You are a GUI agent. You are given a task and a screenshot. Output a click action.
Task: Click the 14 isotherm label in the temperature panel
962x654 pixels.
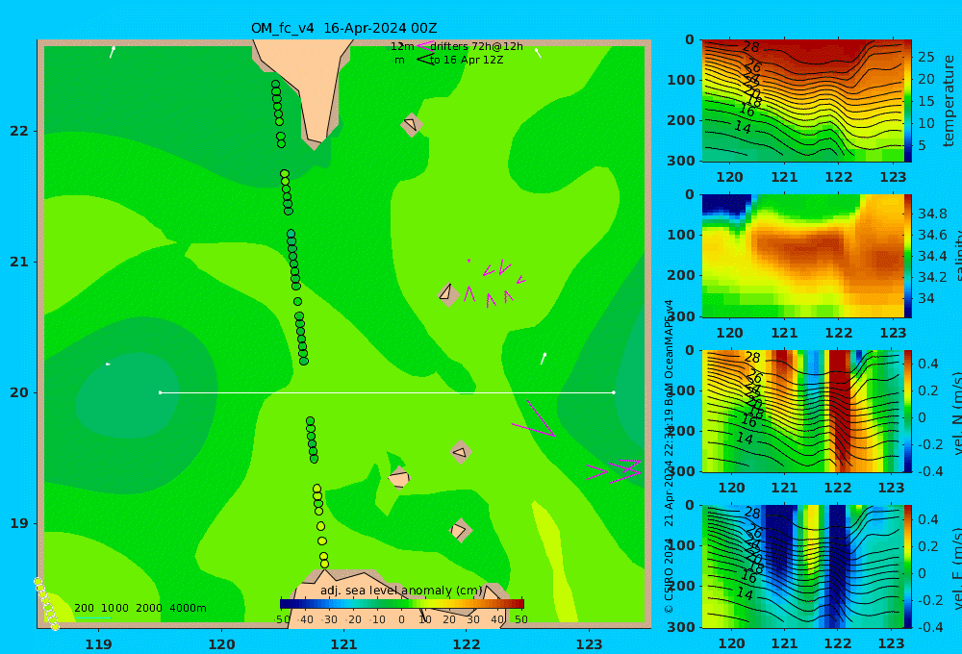743,128
